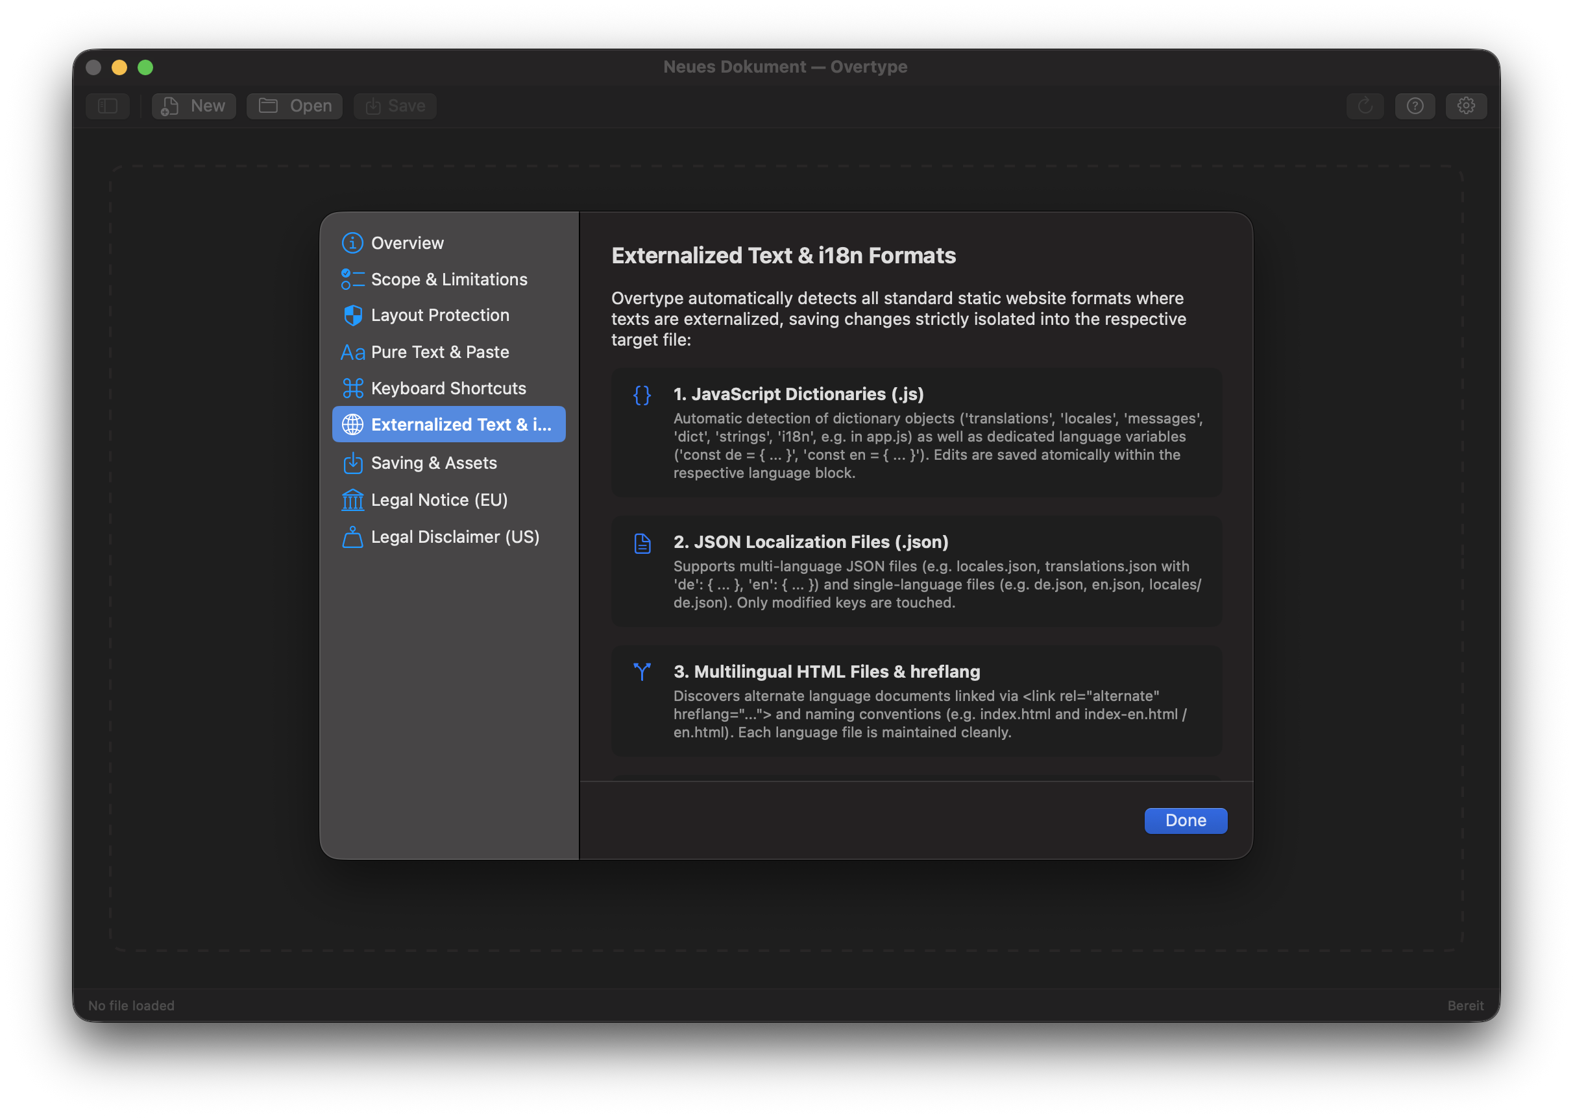Select the Overview help section
1573x1118 pixels.
tap(449, 243)
